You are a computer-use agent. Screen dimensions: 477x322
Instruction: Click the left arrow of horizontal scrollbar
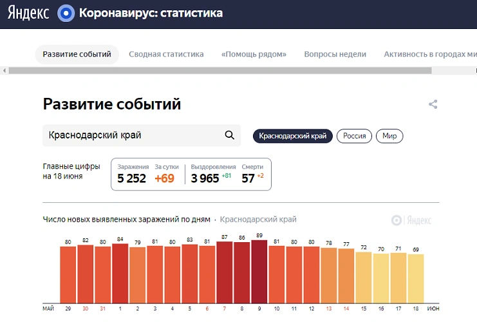click(x=5, y=71)
